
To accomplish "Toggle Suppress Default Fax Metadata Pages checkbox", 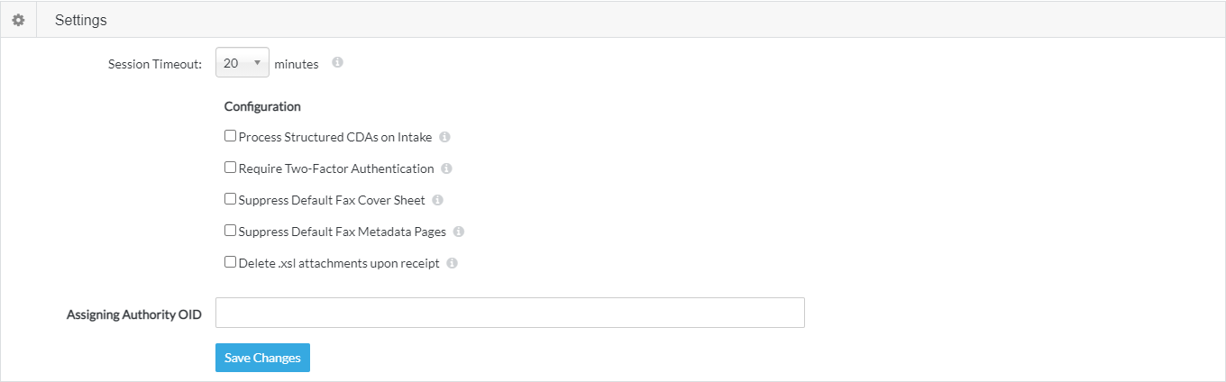I will click(230, 231).
